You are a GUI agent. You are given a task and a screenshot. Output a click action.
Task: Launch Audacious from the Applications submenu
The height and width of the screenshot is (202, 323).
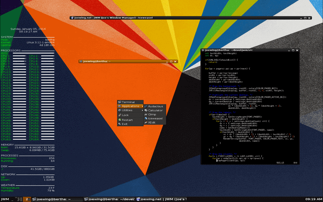coord(155,106)
